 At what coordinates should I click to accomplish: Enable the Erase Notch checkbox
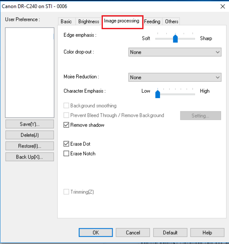pos(66,154)
